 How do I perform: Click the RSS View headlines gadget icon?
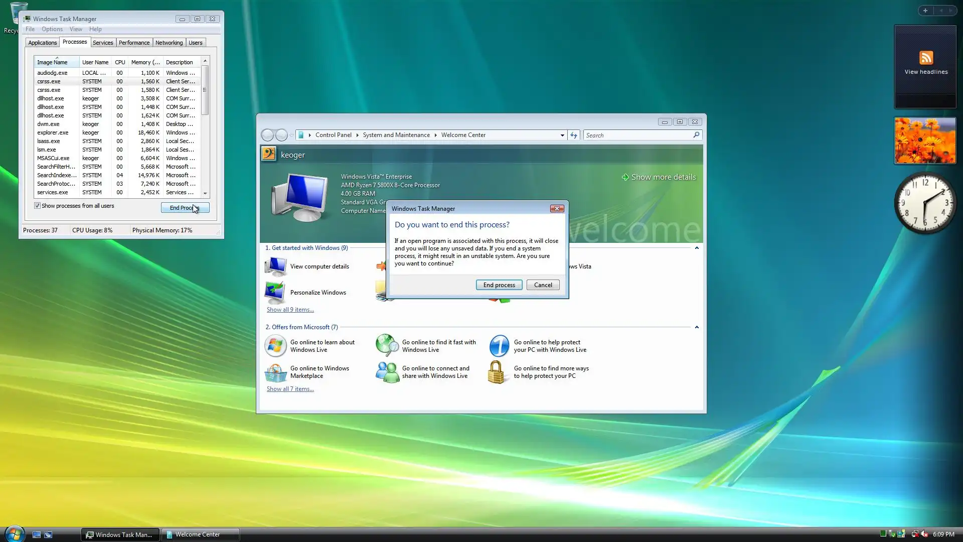click(926, 58)
